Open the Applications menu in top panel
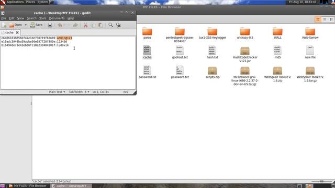 [15, 2]
